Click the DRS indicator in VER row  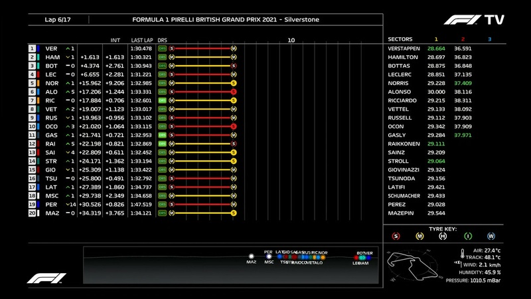coord(162,49)
